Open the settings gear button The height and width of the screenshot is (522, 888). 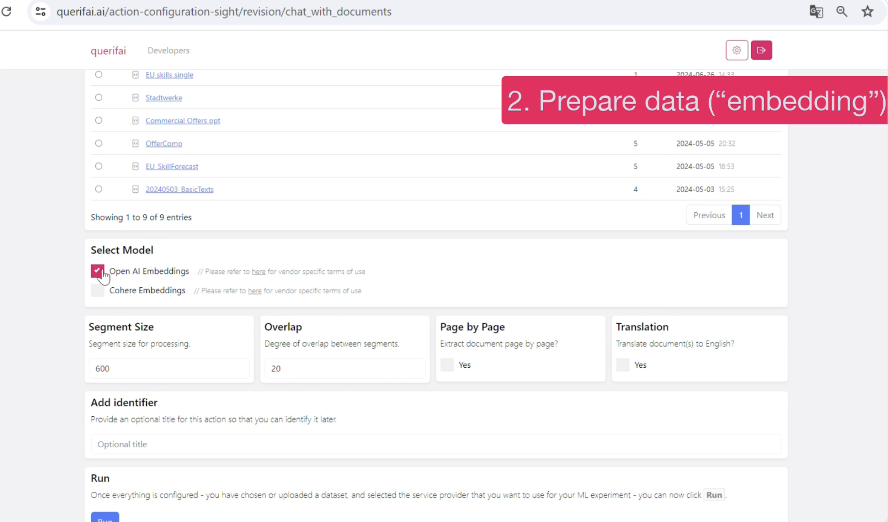737,50
